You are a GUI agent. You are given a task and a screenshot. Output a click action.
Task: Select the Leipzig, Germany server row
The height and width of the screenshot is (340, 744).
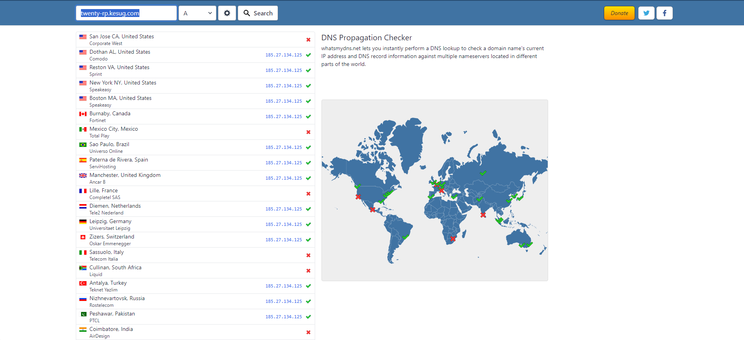pos(195,224)
